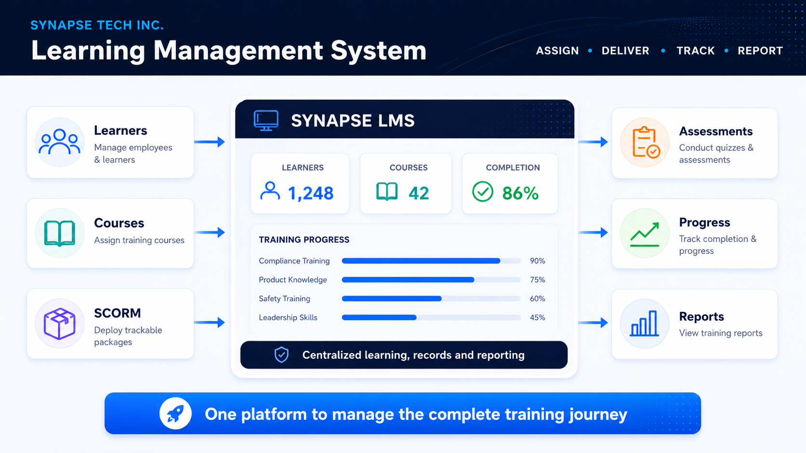Click the 60% value
806x453 pixels.
(537, 298)
